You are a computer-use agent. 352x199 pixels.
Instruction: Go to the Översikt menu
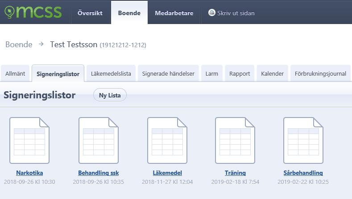(90, 13)
